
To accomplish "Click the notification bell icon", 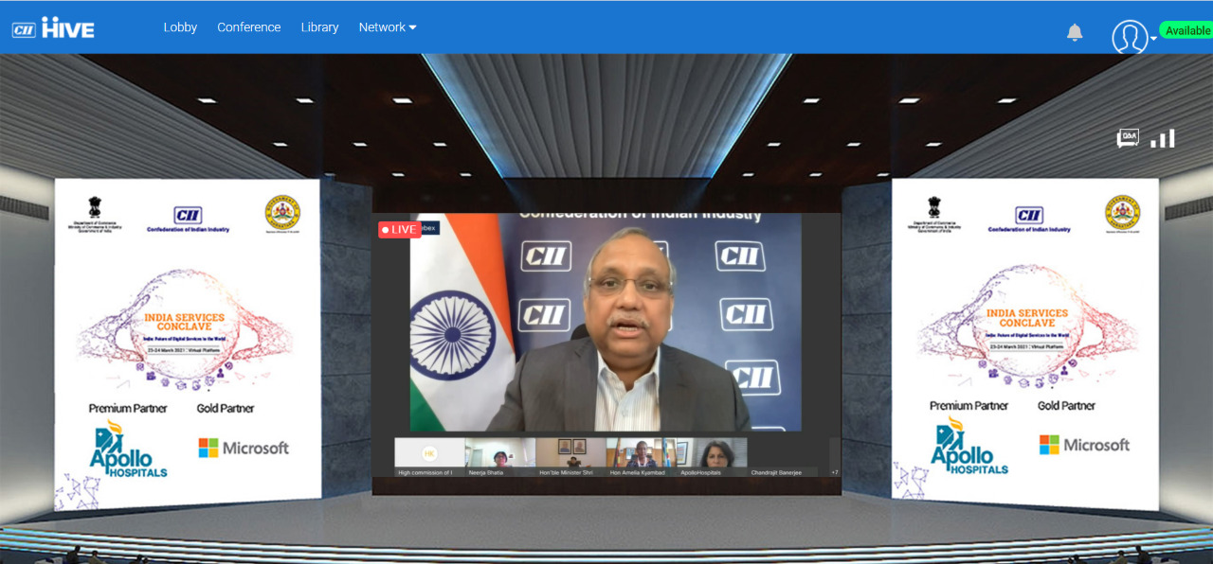I will point(1075,33).
